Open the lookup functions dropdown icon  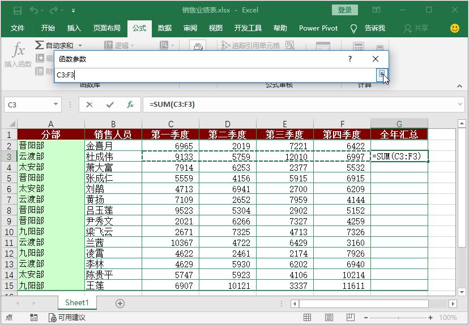[167, 45]
